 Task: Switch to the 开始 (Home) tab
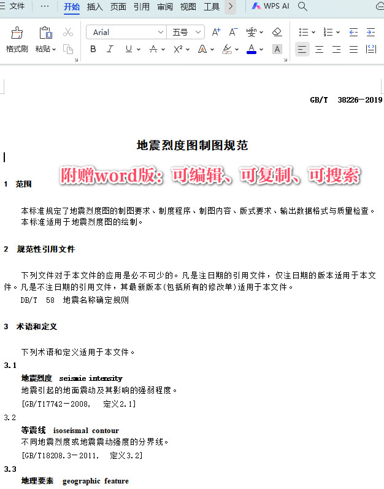pyautogui.click(x=72, y=7)
